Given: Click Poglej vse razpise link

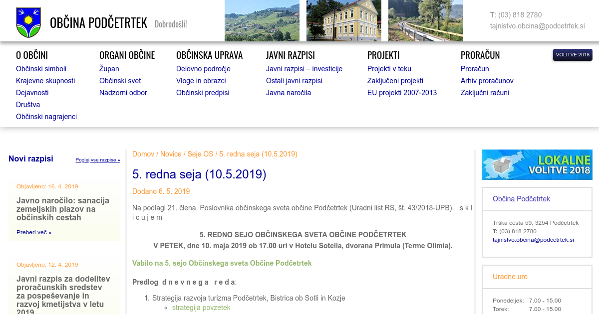Looking at the screenshot, I should pyautogui.click(x=98, y=160).
